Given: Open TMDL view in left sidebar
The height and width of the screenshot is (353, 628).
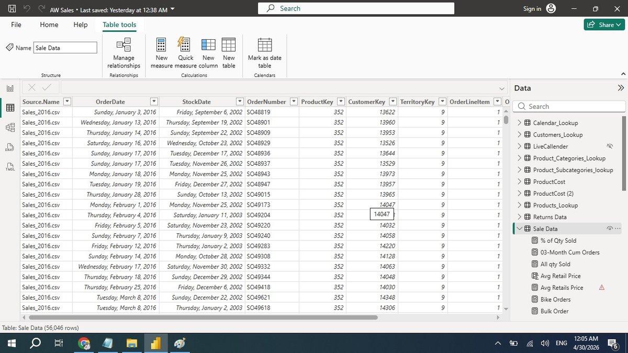Looking at the screenshot, I should [x=10, y=167].
